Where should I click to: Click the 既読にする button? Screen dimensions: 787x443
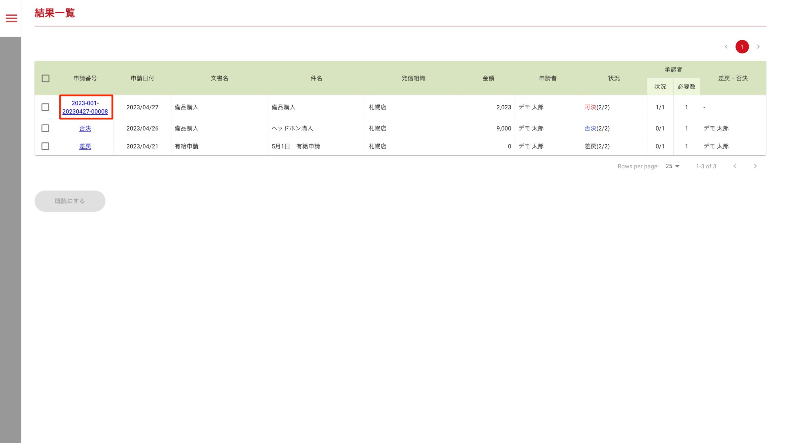pyautogui.click(x=70, y=201)
